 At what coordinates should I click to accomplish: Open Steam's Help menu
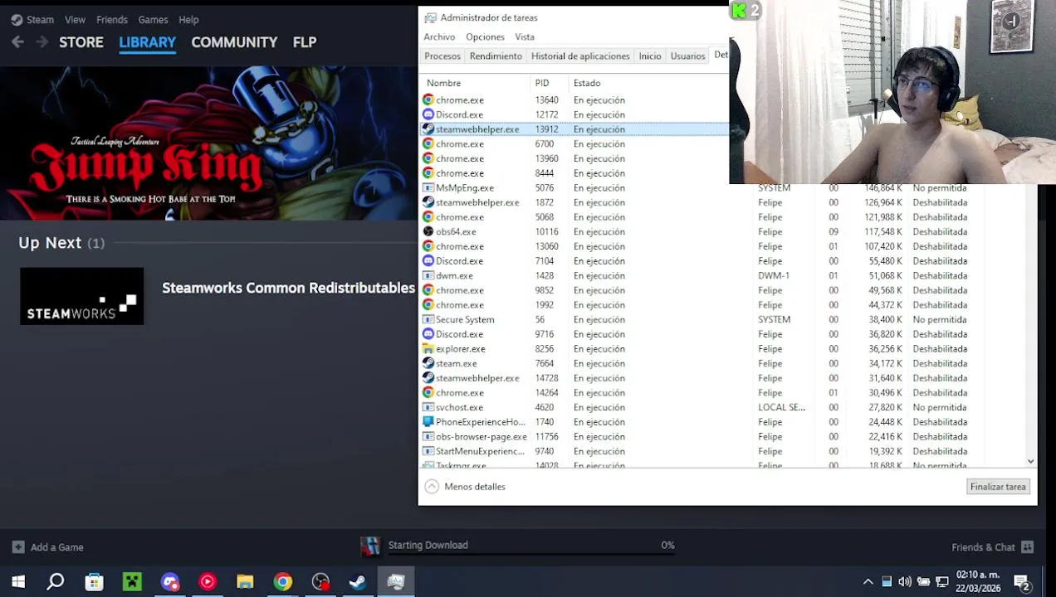pyautogui.click(x=188, y=19)
